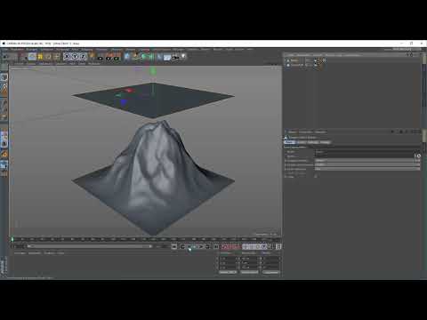This screenshot has height=320, width=427.
Task: Click the Deformer icon in top toolbar
Action: (159, 57)
